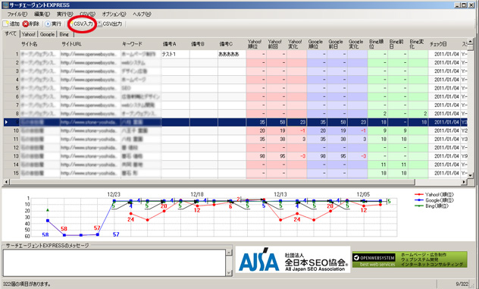Screen dimensions: 479x289
Task: Open the 実行(R) menu
Action: 64,14
